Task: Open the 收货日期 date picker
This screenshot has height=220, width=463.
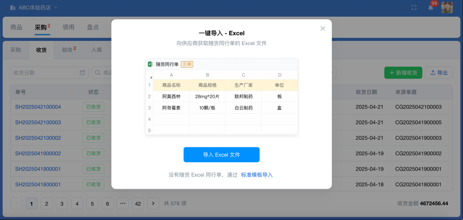Action: click(x=45, y=73)
